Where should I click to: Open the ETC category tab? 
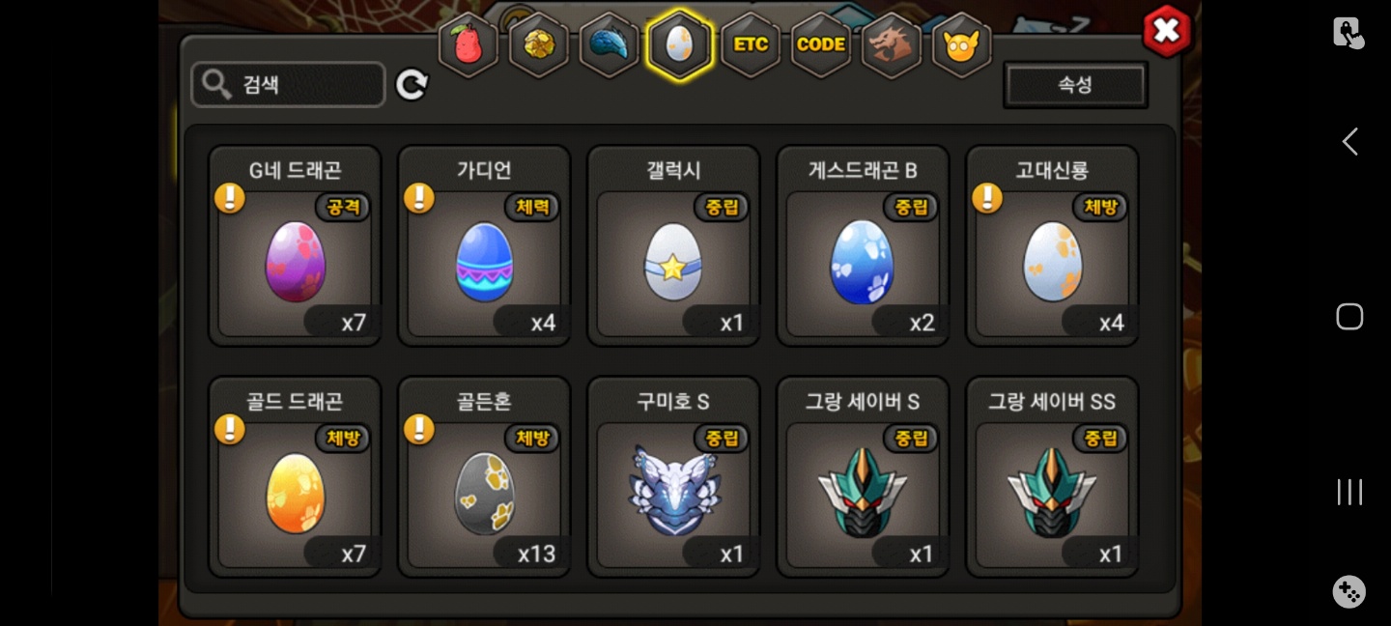pyautogui.click(x=751, y=44)
